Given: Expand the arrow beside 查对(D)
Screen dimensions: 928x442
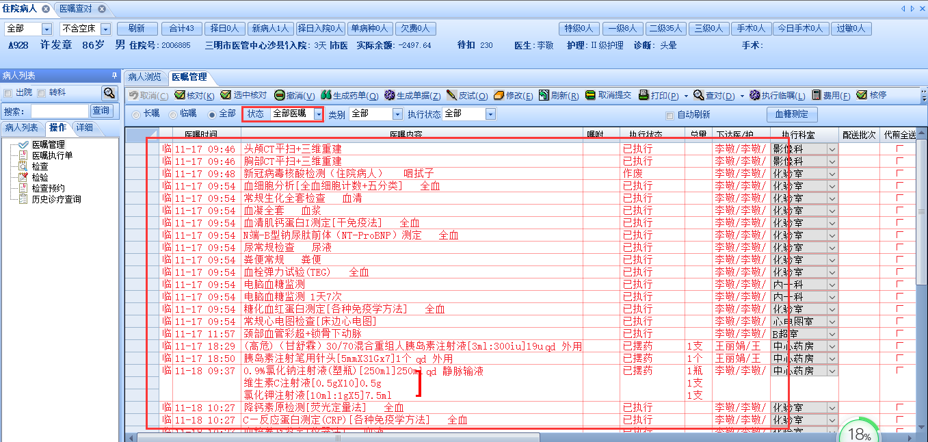Looking at the screenshot, I should click(742, 96).
